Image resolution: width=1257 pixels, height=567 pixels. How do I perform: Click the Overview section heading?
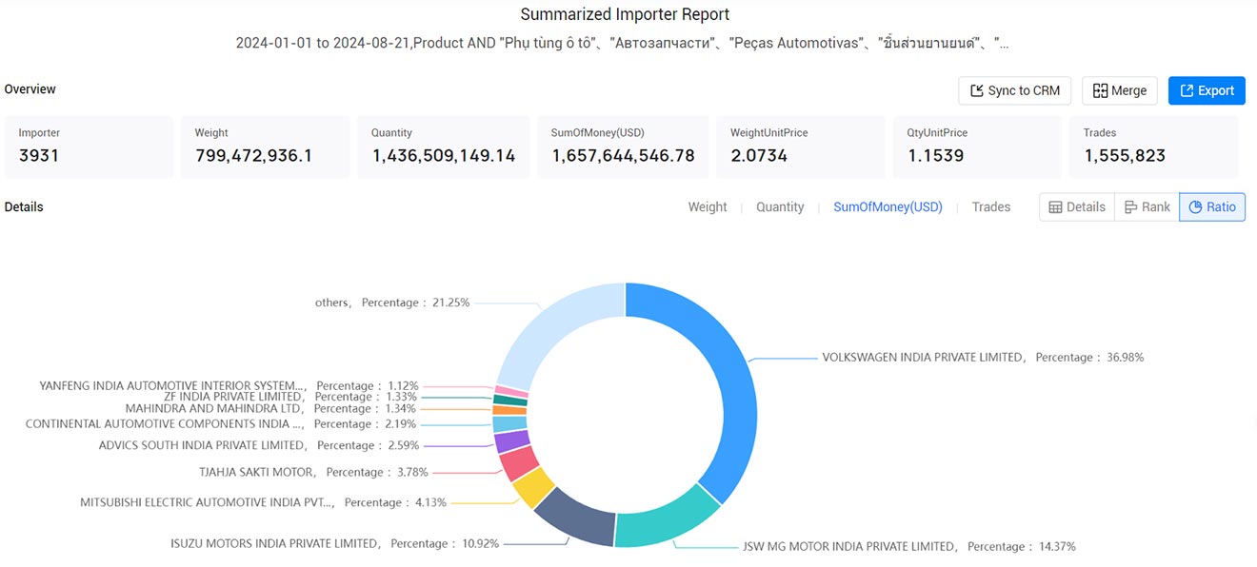(30, 89)
